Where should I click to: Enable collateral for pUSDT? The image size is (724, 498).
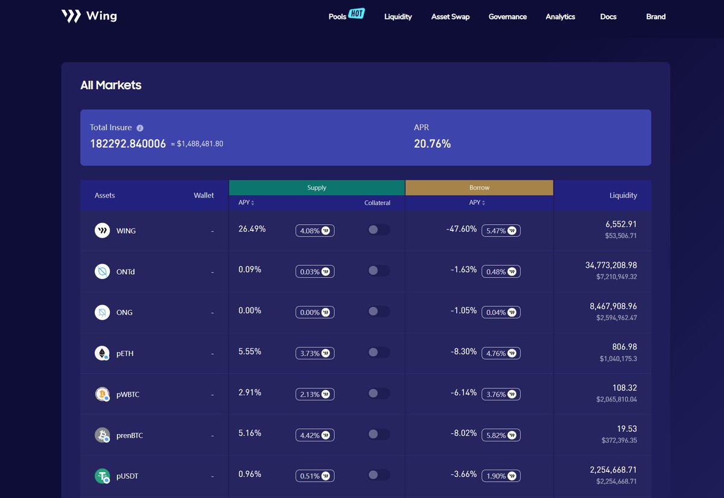click(378, 475)
